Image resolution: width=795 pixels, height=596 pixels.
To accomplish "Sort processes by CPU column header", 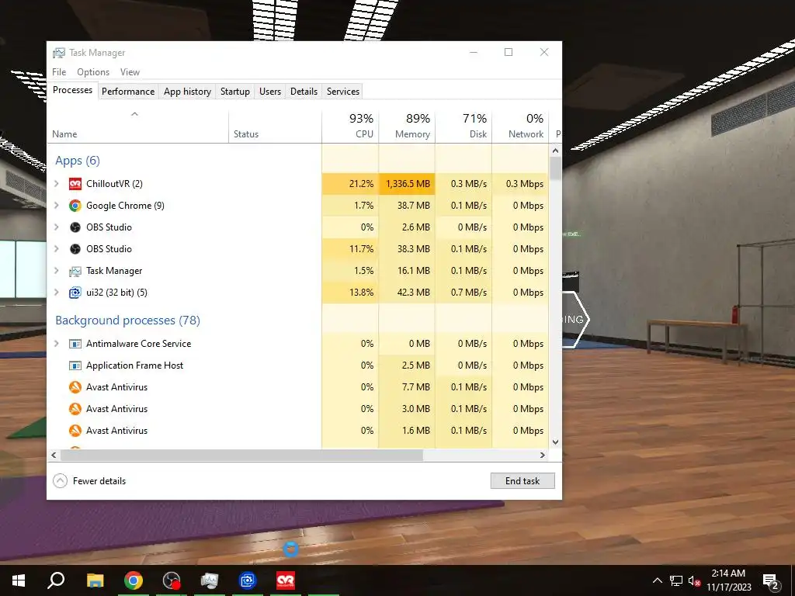I will [x=350, y=126].
